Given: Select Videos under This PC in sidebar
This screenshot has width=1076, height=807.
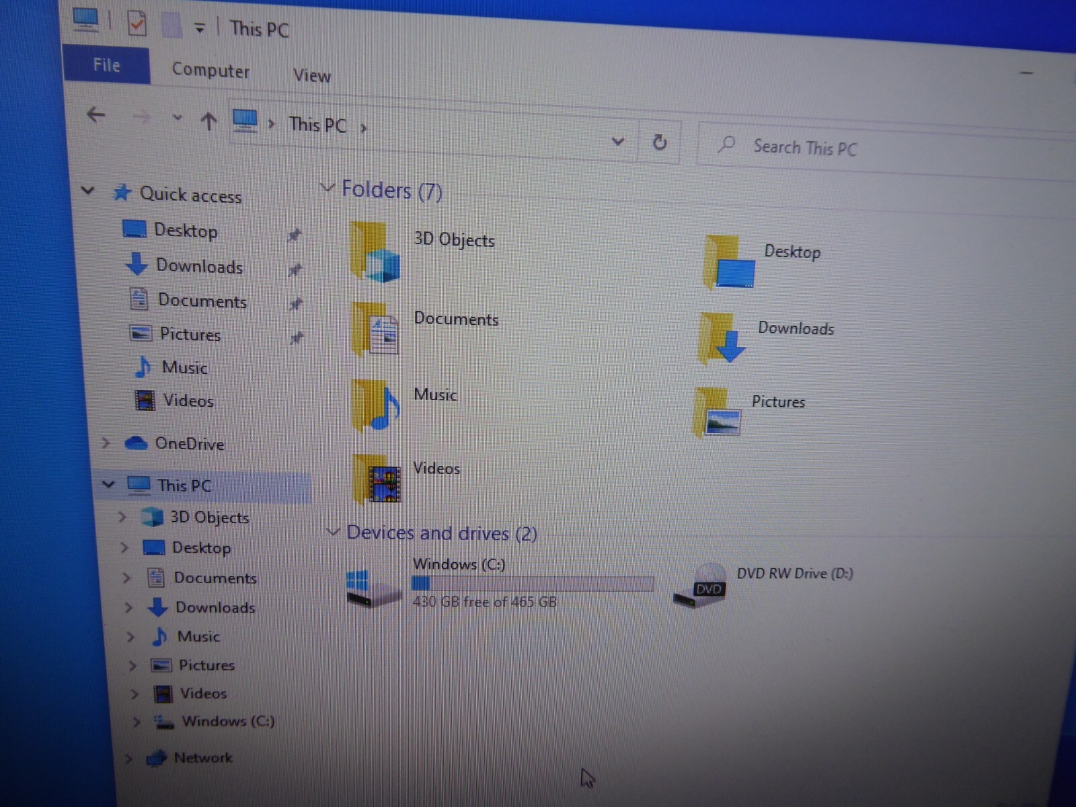Looking at the screenshot, I should click(203, 693).
